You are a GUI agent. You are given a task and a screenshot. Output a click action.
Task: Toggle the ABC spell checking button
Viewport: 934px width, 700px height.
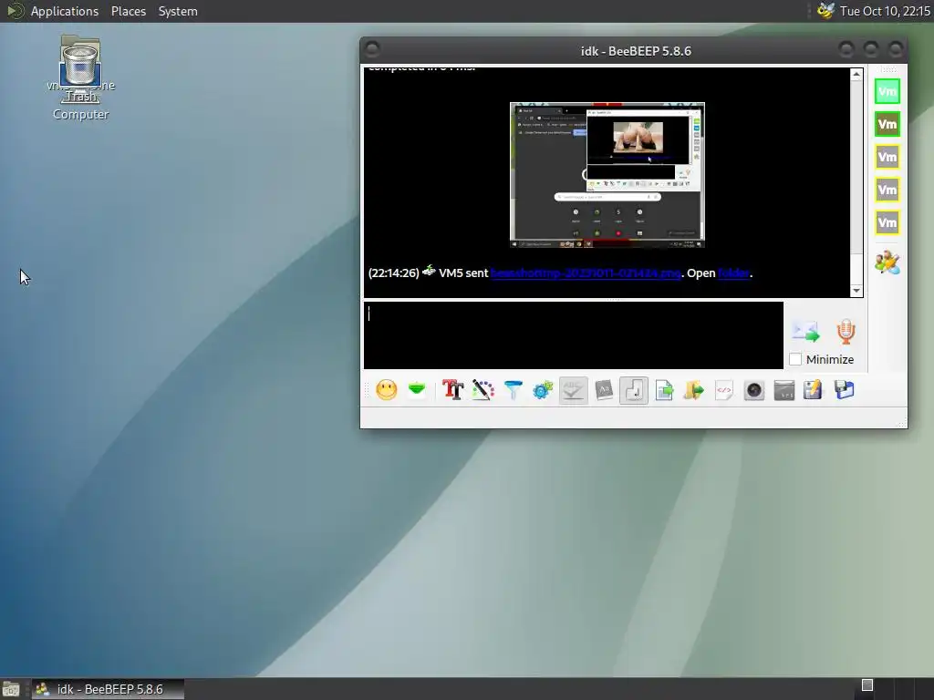click(x=573, y=390)
